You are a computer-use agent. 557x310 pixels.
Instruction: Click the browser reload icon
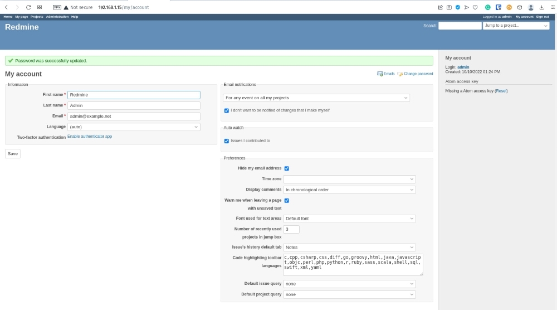(x=28, y=7)
